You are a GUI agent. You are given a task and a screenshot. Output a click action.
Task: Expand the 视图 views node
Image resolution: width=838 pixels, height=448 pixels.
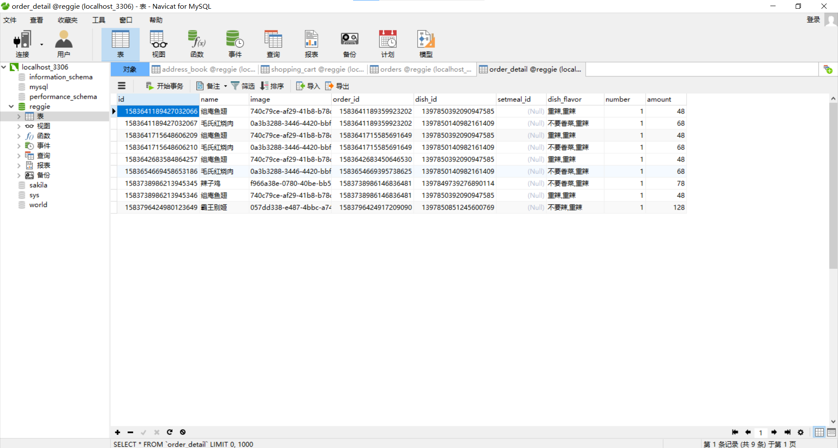[x=19, y=126]
